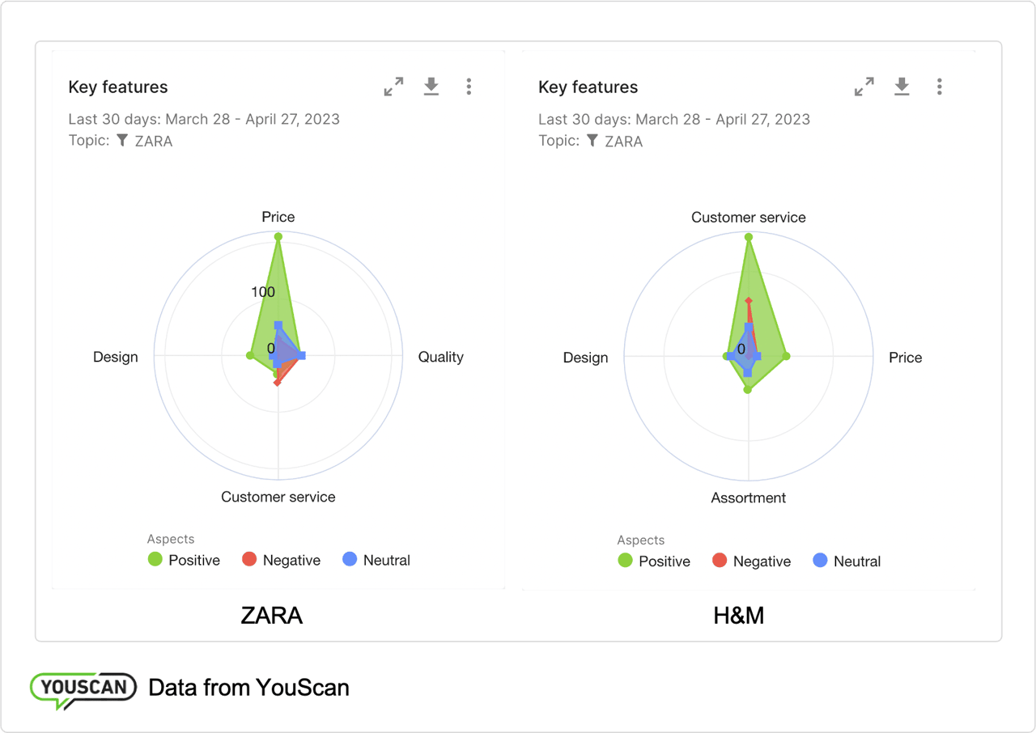This screenshot has height=733, width=1036.
Task: Download the ZARA Key features chart
Action: (431, 87)
